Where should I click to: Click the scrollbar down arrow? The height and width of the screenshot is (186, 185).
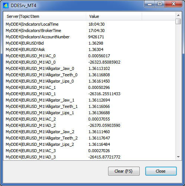click(178, 157)
